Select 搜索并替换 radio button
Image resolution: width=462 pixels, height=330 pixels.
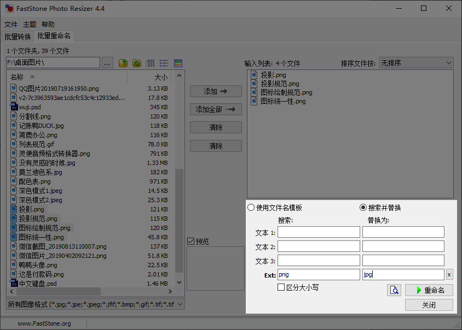coord(363,208)
